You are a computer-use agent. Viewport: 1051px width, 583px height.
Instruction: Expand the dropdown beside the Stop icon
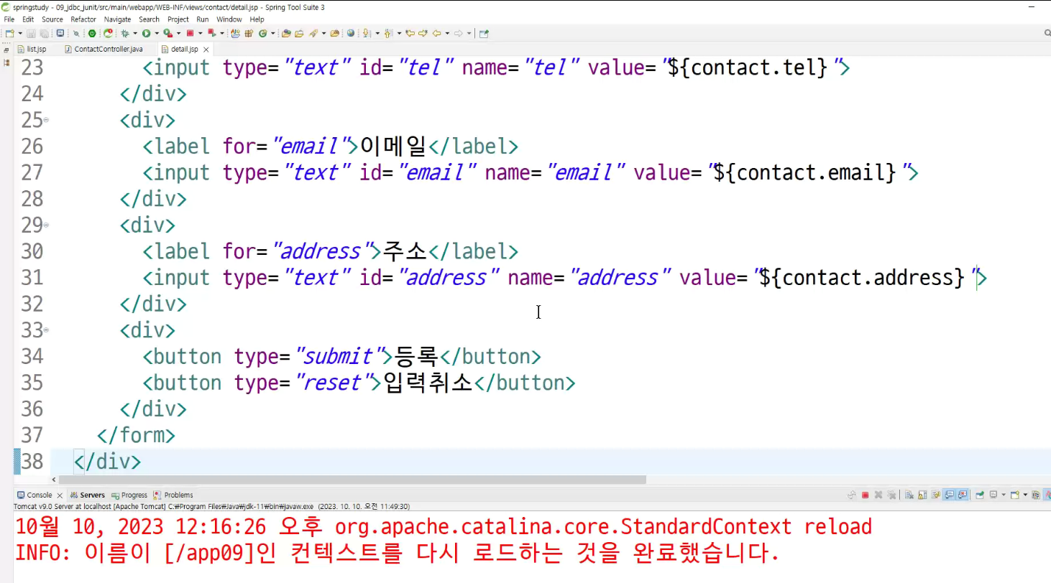200,33
